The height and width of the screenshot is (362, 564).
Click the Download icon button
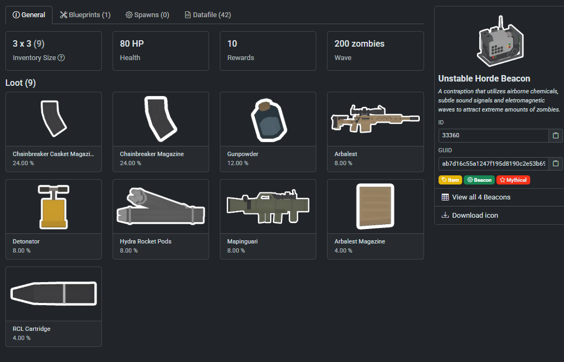tap(474, 215)
